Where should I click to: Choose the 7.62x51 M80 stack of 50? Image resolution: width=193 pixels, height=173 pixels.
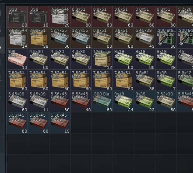pos(123,80)
